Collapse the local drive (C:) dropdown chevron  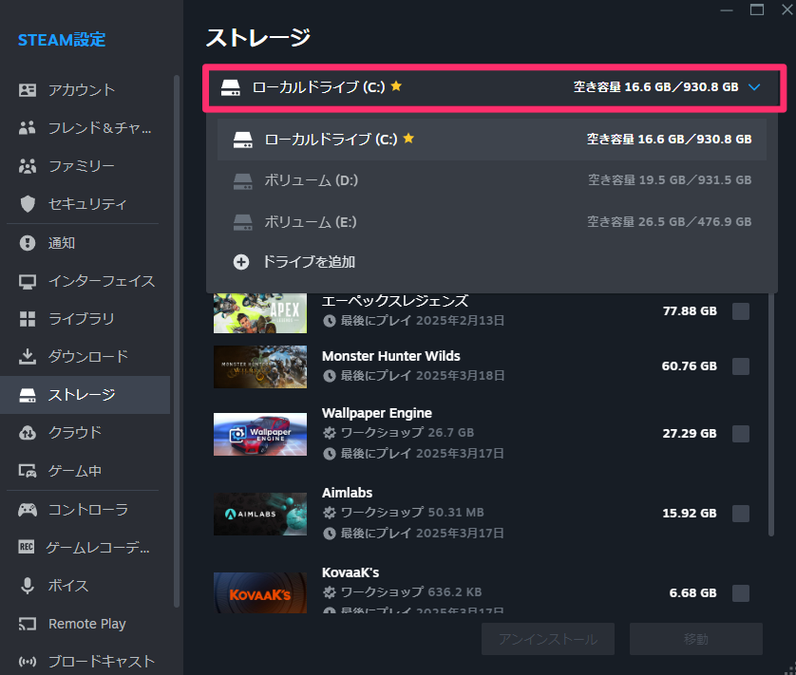point(754,87)
